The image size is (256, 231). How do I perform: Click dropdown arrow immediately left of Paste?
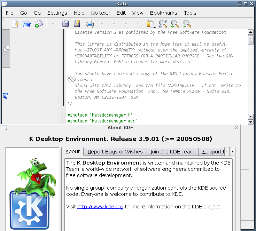(139, 24)
